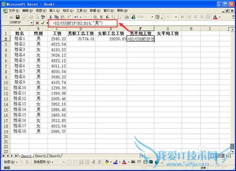Expand the top toolbar font color dropdown arrow
Viewport: 236px width, 171px height.
[219, 17]
